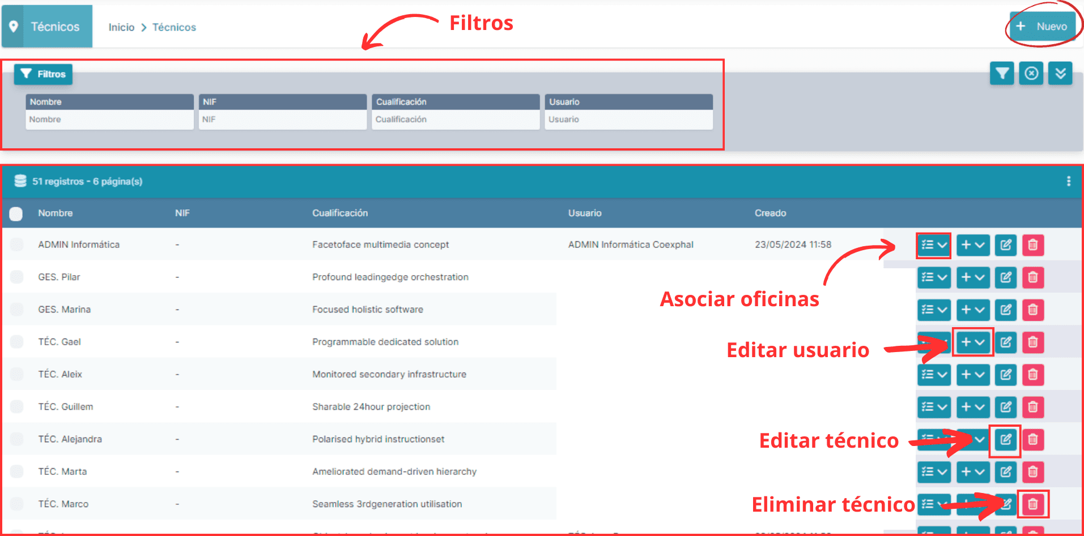Click the trash icon for TÉC. Marco

point(1032,504)
